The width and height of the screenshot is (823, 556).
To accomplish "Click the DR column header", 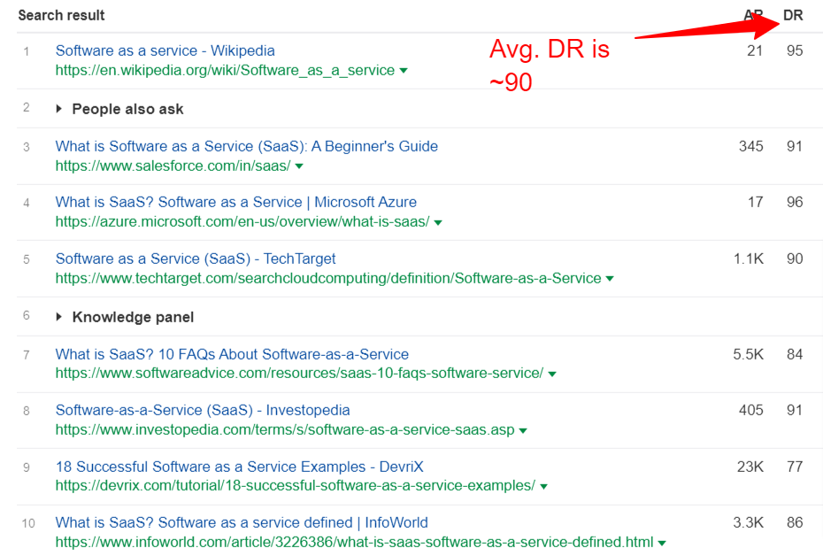I will pos(793,15).
